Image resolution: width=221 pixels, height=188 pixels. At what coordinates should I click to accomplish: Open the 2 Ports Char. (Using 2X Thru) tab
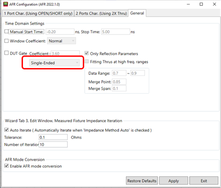coord(101,13)
